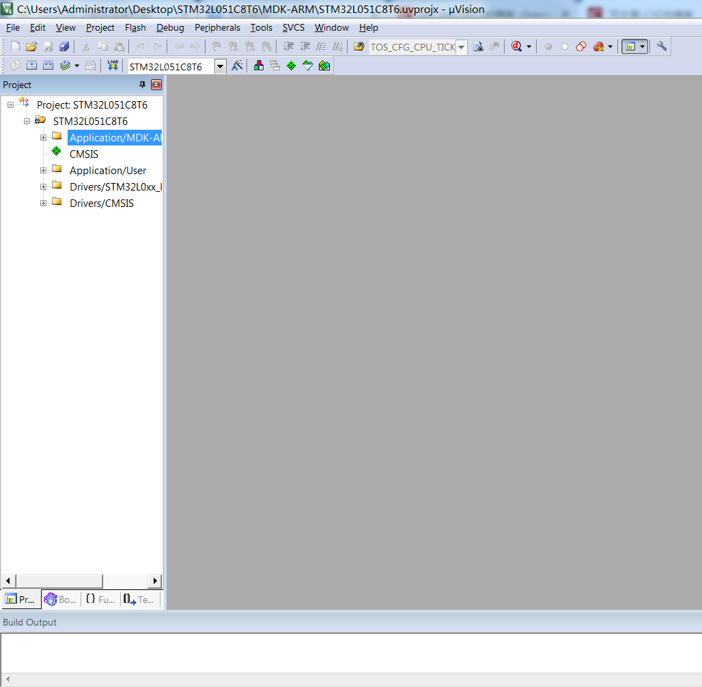
Task: Switch to the Functions tab
Action: point(100,600)
